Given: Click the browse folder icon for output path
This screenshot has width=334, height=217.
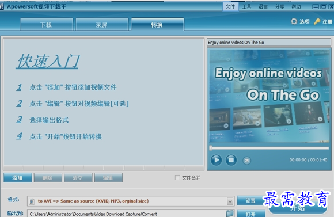Looking at the screenshot, I should coord(230,214).
